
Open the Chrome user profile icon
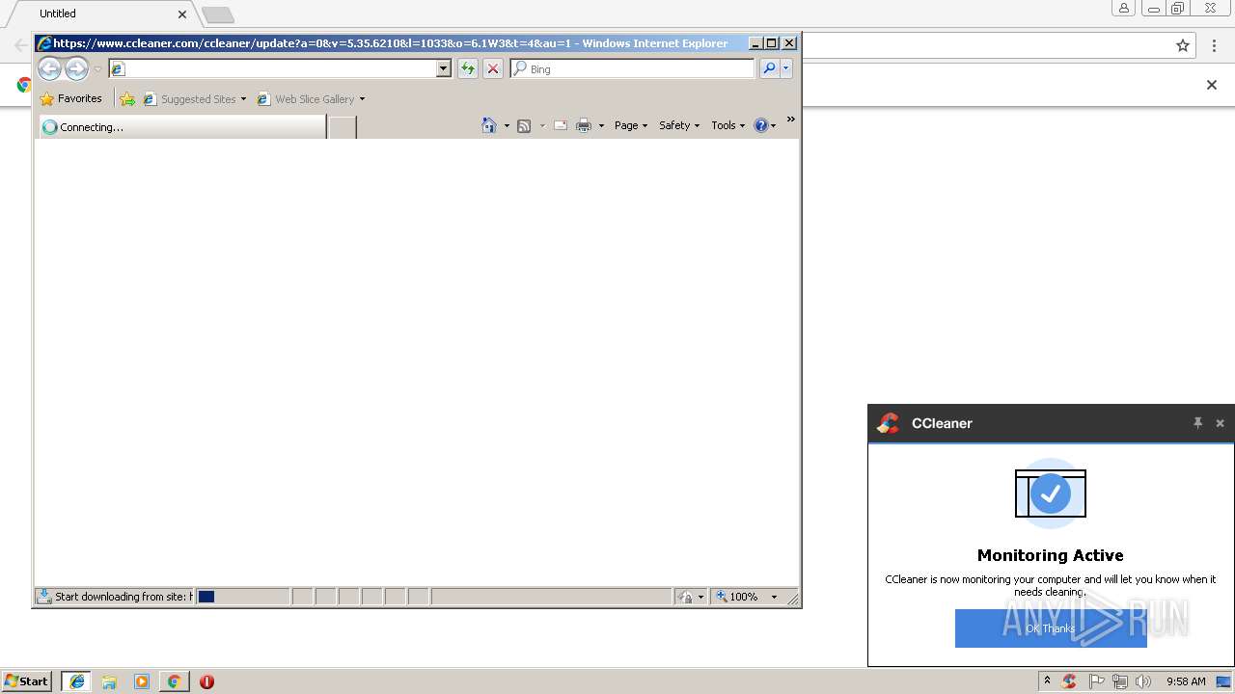(x=1123, y=9)
